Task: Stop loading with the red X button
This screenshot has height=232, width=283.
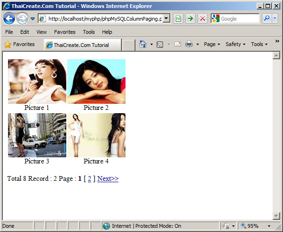Action: coord(203,19)
